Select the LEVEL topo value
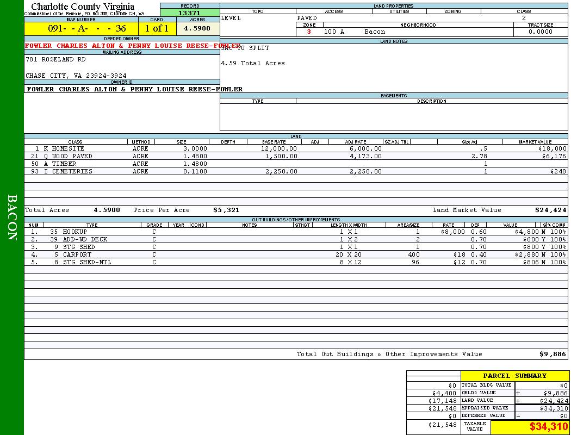571x435 pixels. click(x=231, y=18)
